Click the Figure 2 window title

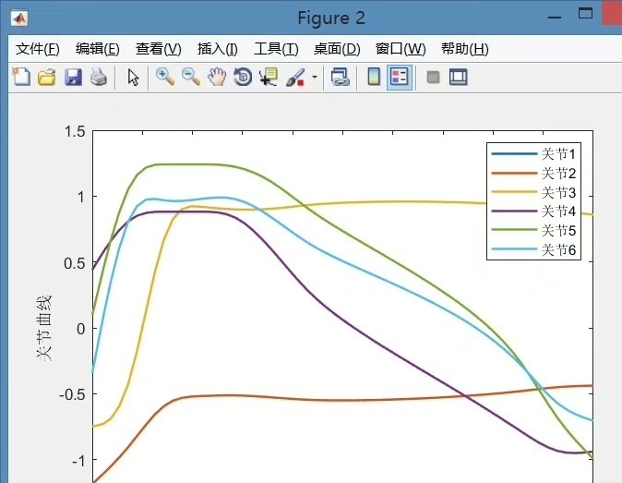click(x=331, y=18)
